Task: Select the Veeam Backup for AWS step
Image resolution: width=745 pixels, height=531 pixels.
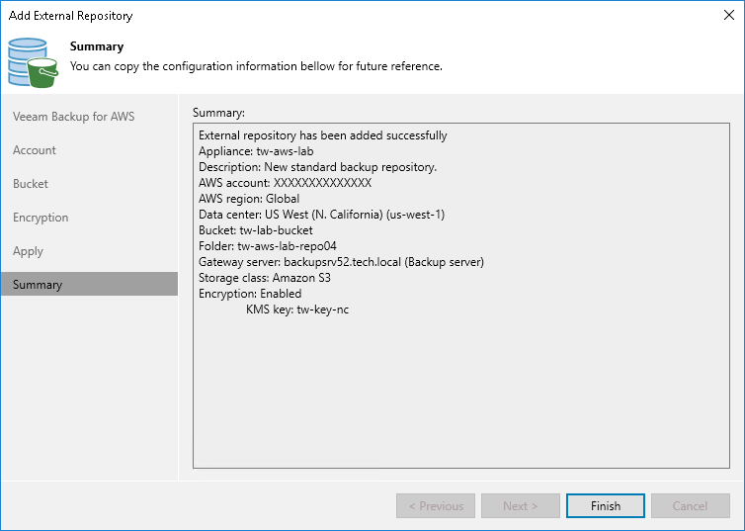Action: coord(74,117)
